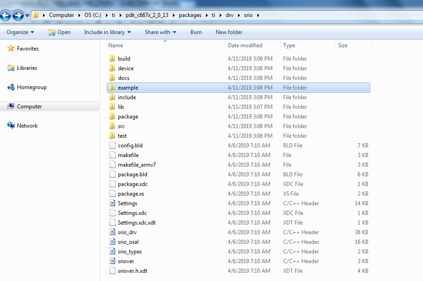Click the 4/11/2019 3:07 PM date of lib
The image size is (423, 281).
250,107
